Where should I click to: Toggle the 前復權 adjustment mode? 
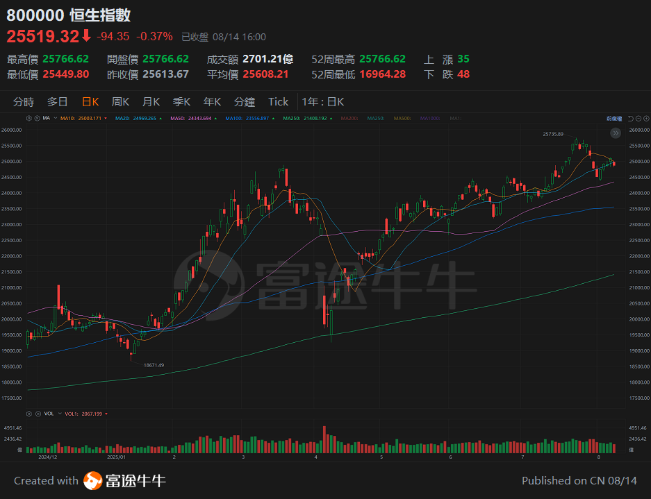click(x=613, y=119)
